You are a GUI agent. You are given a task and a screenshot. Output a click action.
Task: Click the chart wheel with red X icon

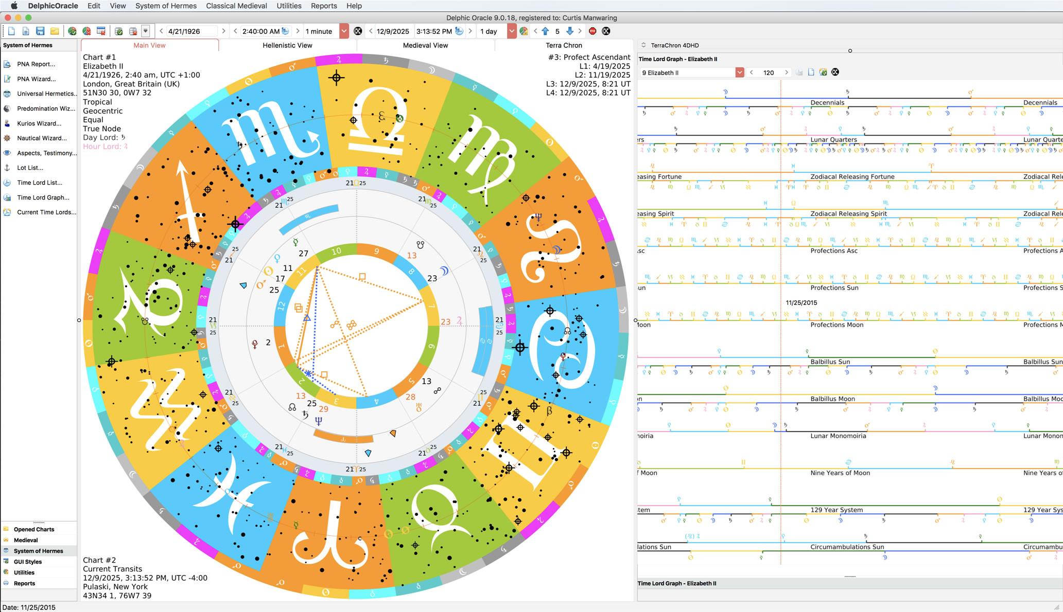coord(86,31)
